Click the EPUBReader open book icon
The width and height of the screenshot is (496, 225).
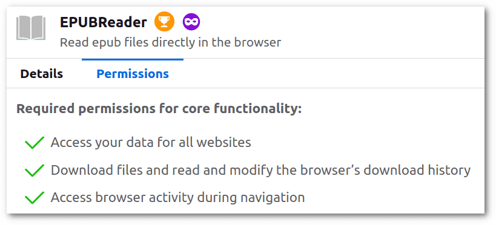coord(31,28)
